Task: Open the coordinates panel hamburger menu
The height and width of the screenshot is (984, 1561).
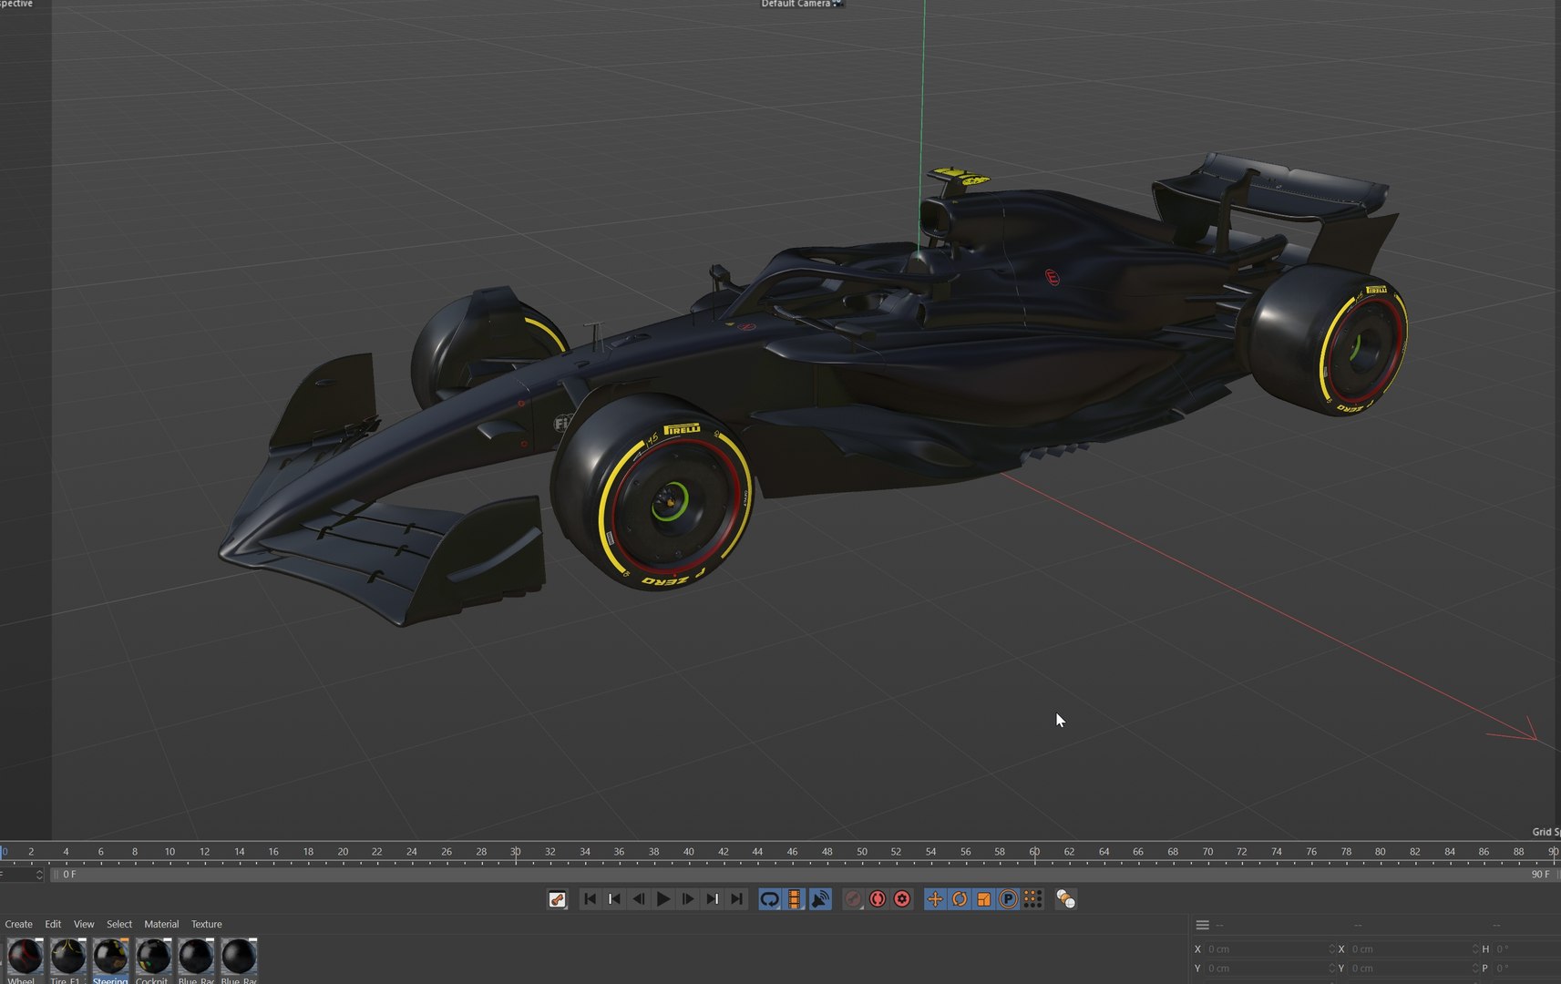Action: [1202, 925]
